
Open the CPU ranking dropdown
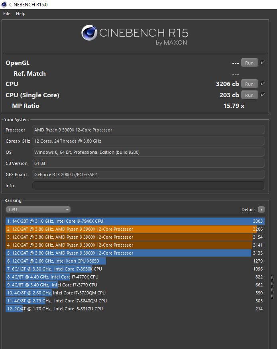pyautogui.click(x=38, y=210)
